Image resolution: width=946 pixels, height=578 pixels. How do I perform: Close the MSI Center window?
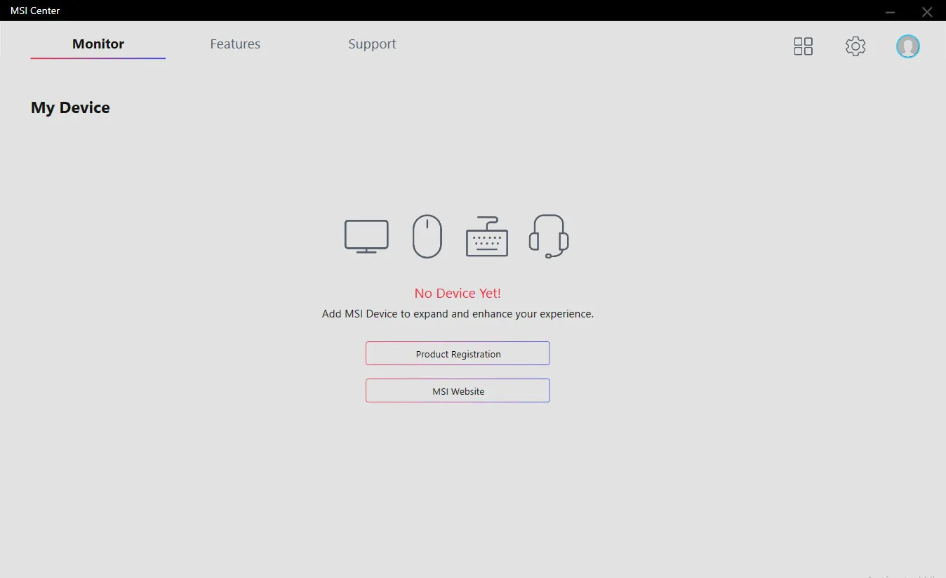tap(926, 11)
